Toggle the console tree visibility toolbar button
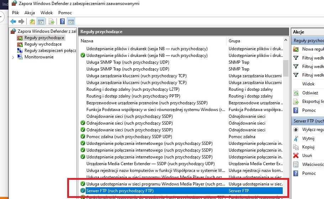Viewport: 324px width, 199px height. click(41, 22)
